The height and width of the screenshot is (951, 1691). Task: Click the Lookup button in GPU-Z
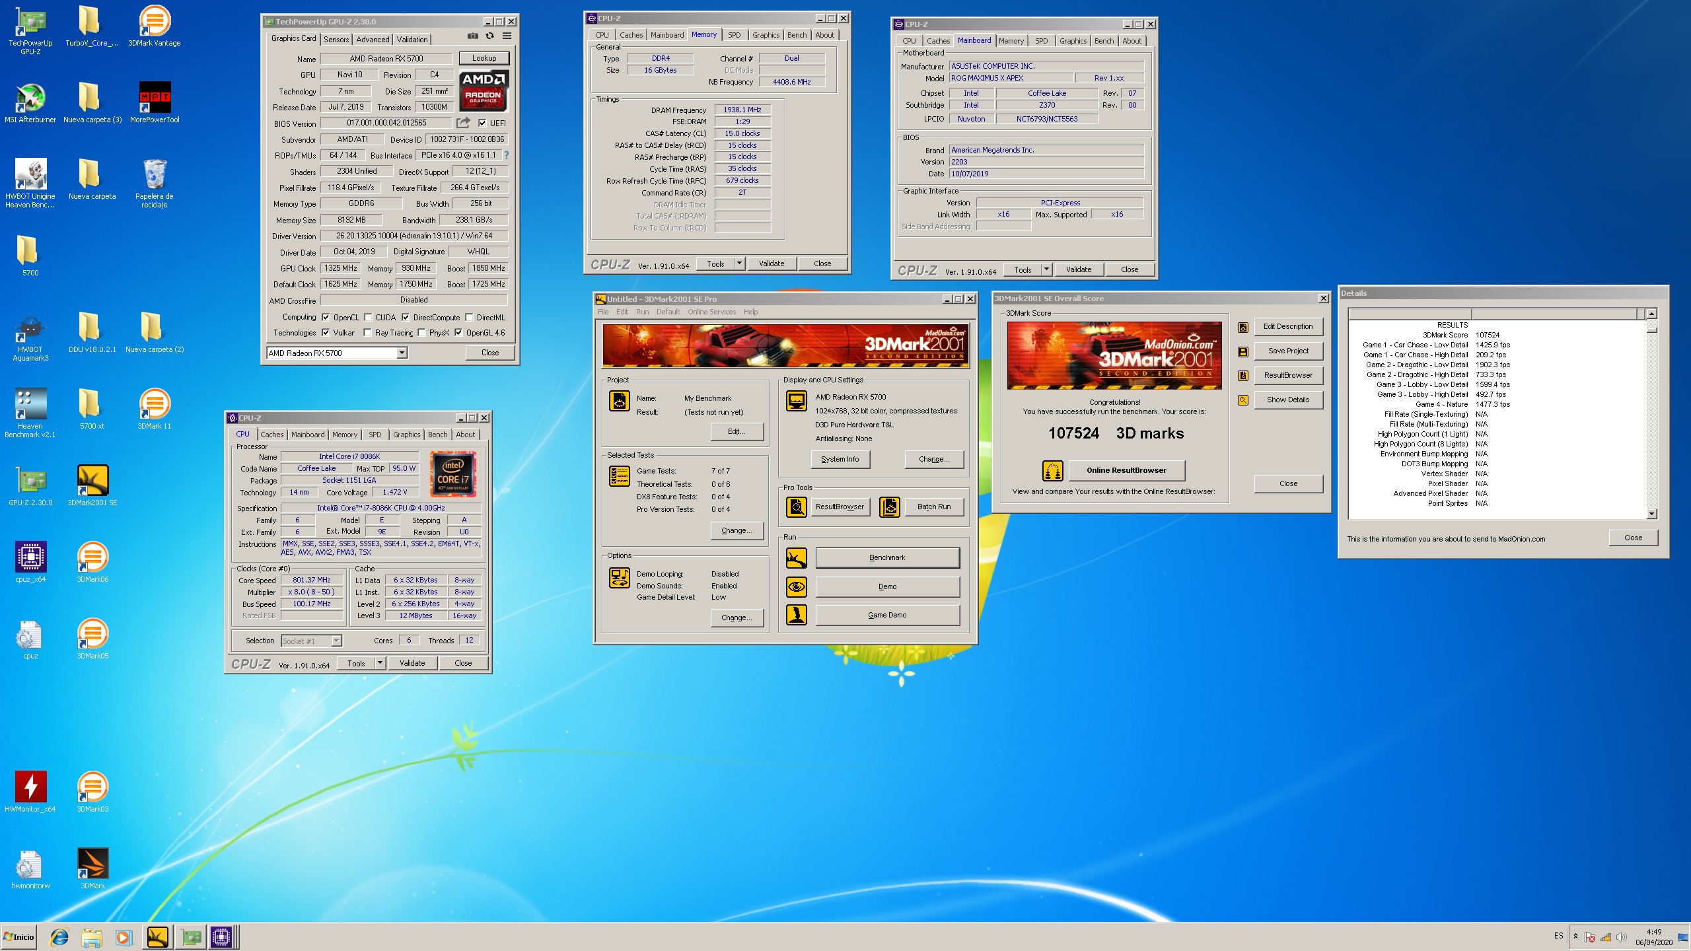pos(484,58)
